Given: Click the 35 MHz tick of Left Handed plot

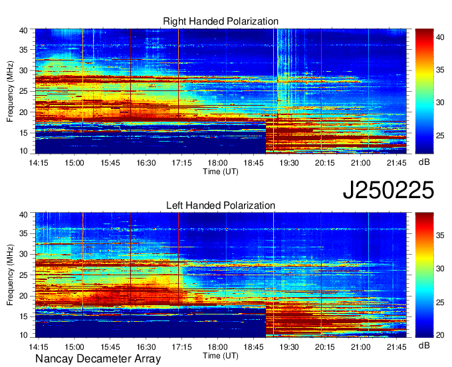Looking at the screenshot, I should (x=24, y=233).
